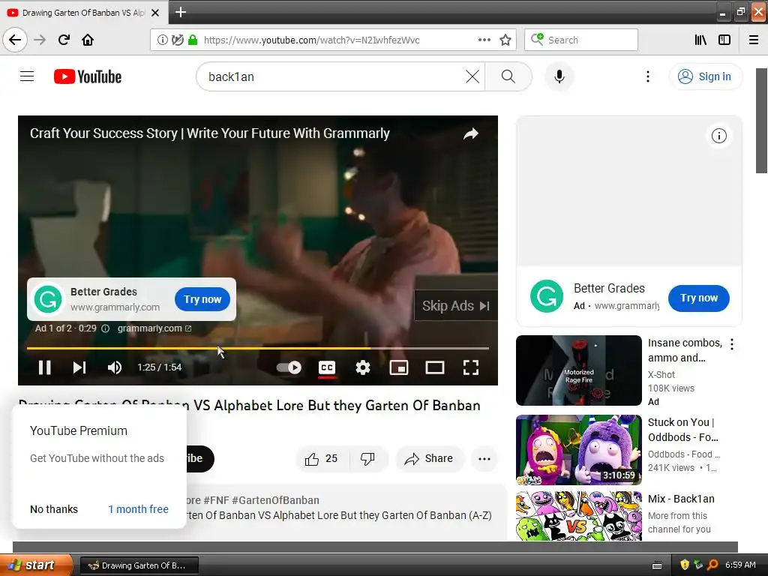The image size is (768, 576).
Task: Click the taskbar clock 6:59 AM
Action: tap(740, 565)
